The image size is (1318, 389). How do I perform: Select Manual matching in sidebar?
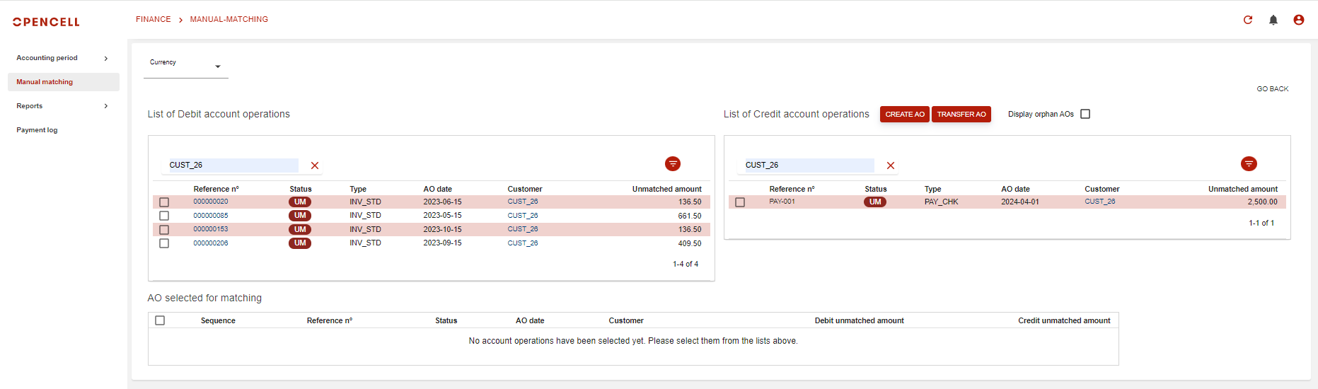pyautogui.click(x=45, y=82)
